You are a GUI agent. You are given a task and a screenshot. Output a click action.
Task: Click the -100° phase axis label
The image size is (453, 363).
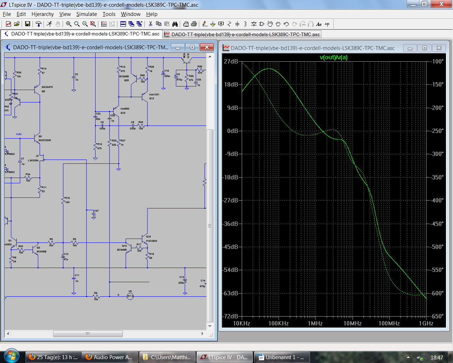pyautogui.click(x=437, y=61)
